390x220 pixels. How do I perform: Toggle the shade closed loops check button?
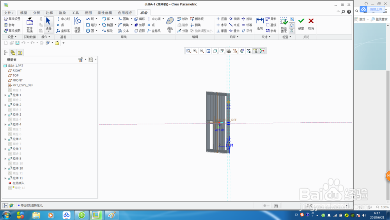(x=292, y=31)
